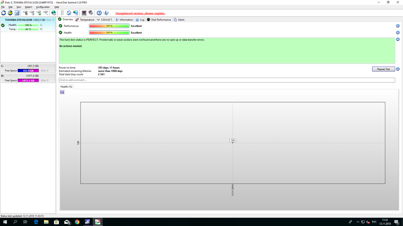Open help via the question mark toolbar icon
The height and width of the screenshot is (226, 403).
pyautogui.click(x=99, y=13)
